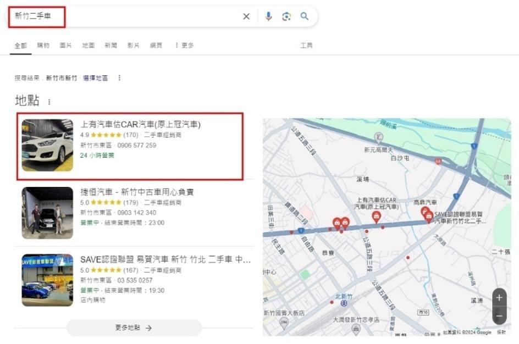The width and height of the screenshot is (519, 344).
Task: Switch to the 影片 tab
Action: [134, 45]
